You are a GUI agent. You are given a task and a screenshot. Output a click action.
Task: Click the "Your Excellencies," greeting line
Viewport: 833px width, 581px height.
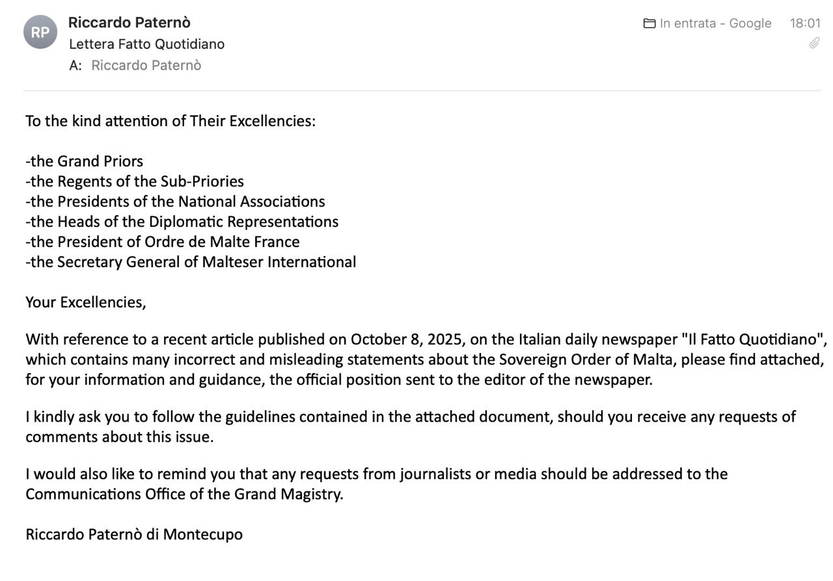(x=86, y=302)
